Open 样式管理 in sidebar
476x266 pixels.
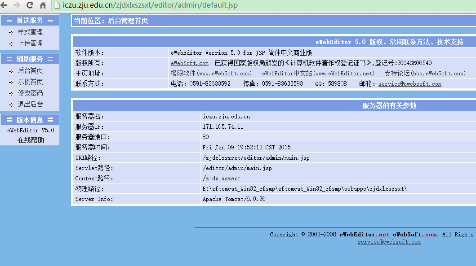(x=30, y=32)
